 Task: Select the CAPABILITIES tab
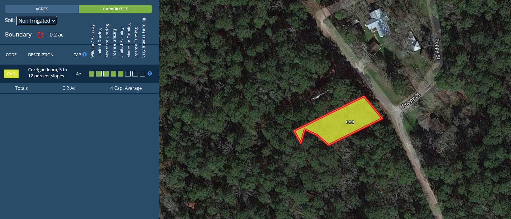115,9
